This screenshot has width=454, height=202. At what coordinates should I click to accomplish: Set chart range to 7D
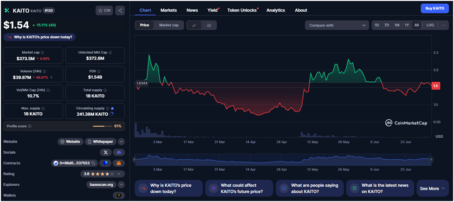tap(387, 25)
